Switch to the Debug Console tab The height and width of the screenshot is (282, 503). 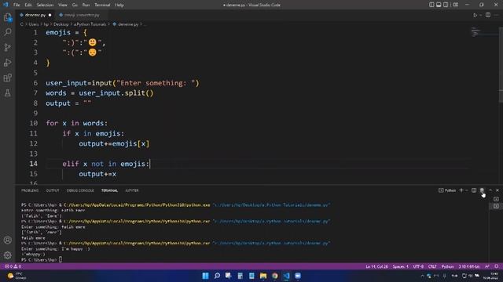coord(80,190)
